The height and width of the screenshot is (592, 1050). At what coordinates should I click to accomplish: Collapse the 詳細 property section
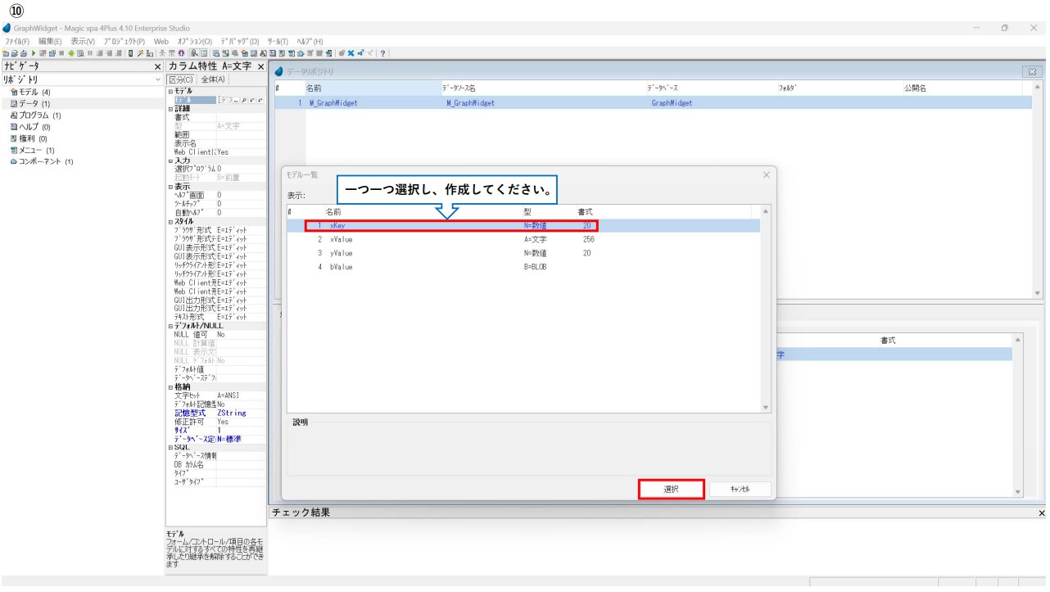(x=170, y=109)
